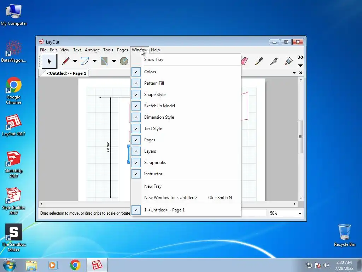Toggle Shape Style panel visibility

click(186, 94)
